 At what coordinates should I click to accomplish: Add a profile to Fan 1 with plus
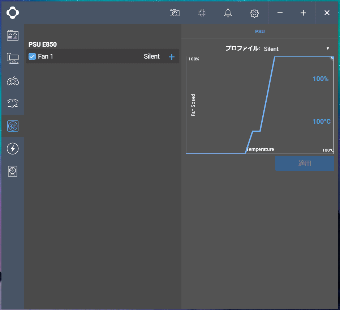[x=172, y=57]
